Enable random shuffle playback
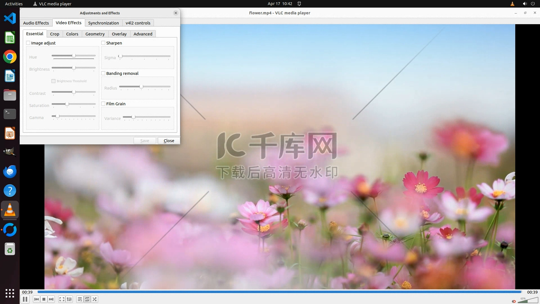 click(95, 299)
